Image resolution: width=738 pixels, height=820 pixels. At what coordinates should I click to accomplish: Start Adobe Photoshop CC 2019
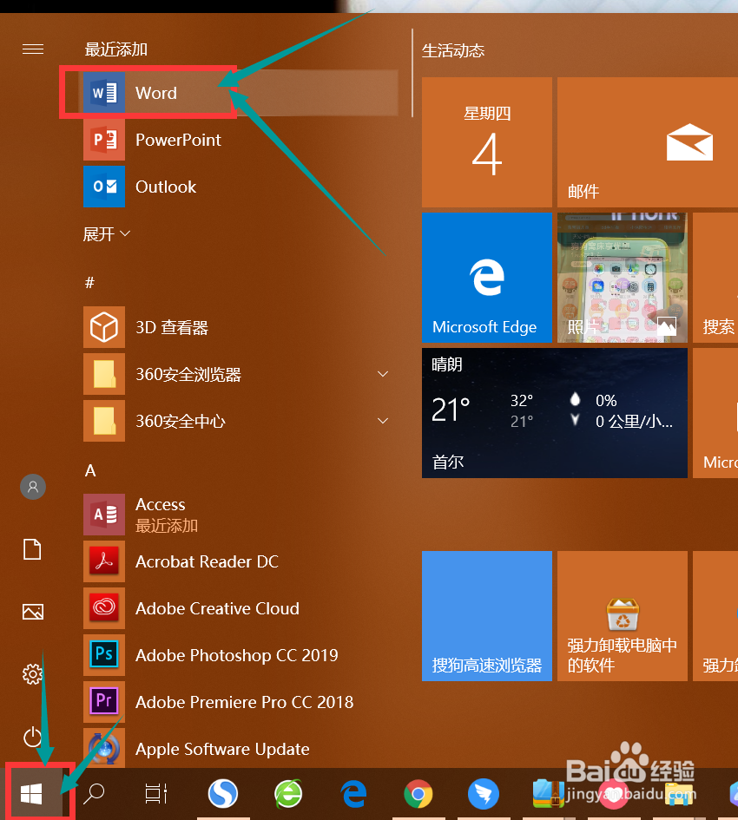pos(236,655)
